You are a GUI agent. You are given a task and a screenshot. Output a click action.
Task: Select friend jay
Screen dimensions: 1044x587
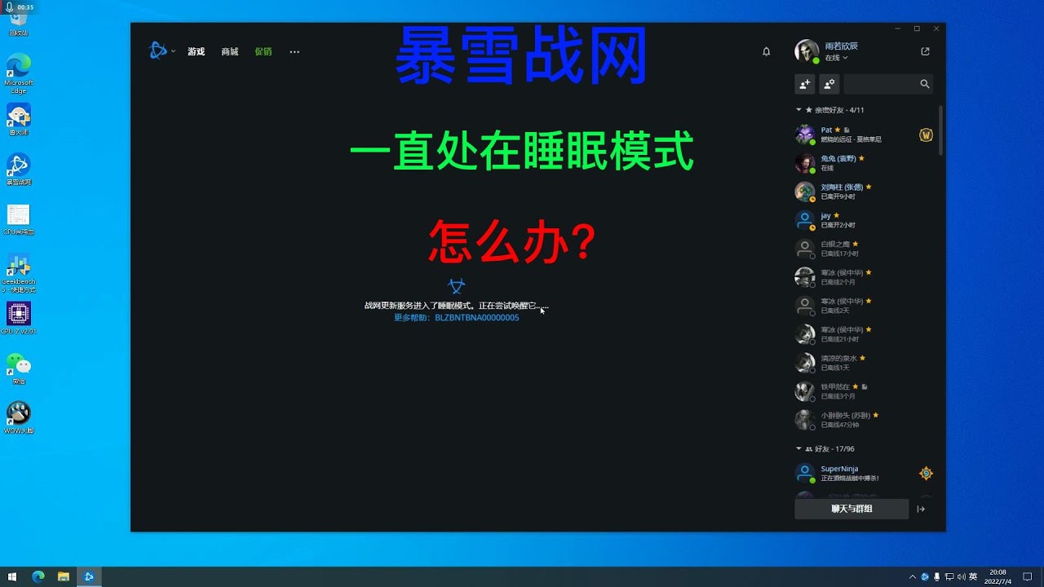(x=865, y=220)
